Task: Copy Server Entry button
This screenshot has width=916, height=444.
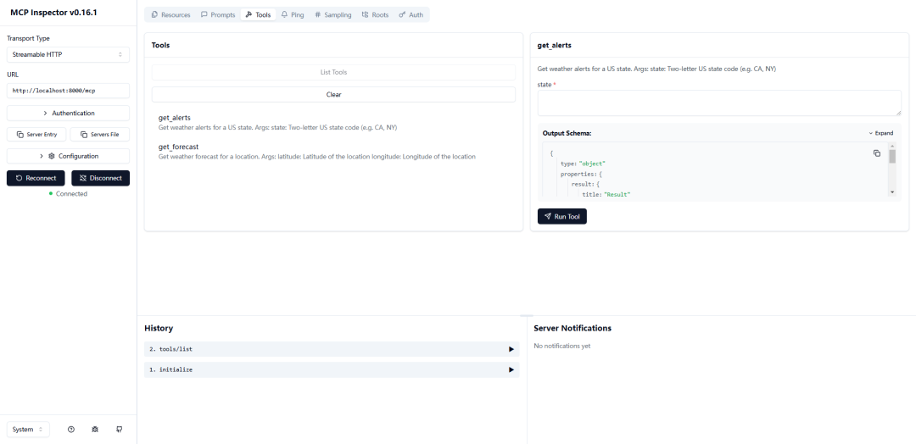Action: tap(36, 134)
